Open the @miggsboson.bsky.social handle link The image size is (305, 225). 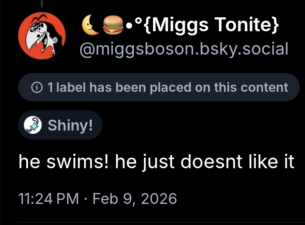coord(183,49)
